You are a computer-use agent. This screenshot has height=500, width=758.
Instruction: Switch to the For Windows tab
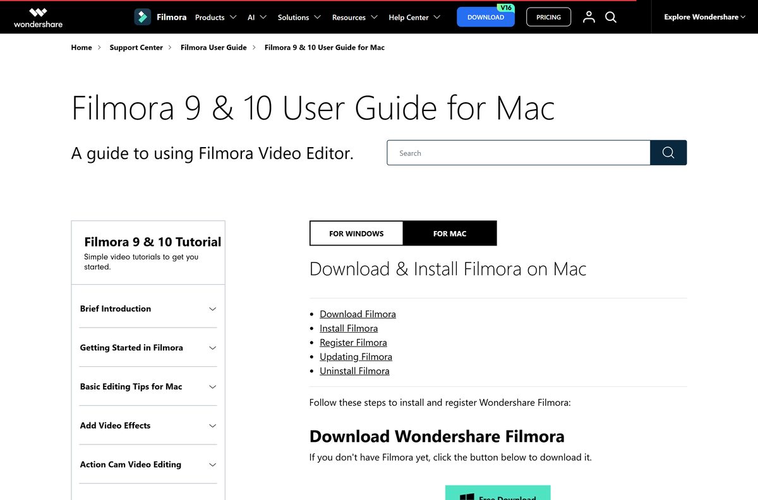click(356, 234)
